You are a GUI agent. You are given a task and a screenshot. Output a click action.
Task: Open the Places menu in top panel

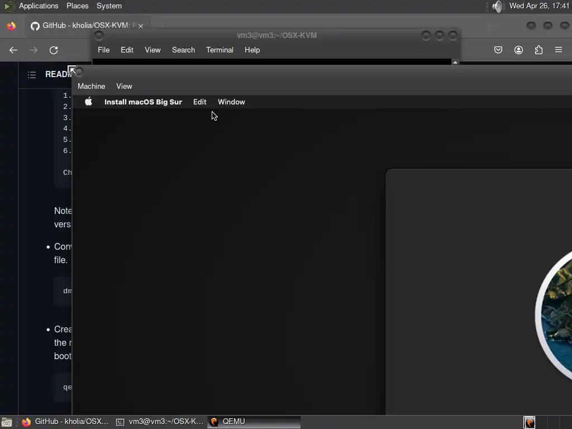(77, 6)
